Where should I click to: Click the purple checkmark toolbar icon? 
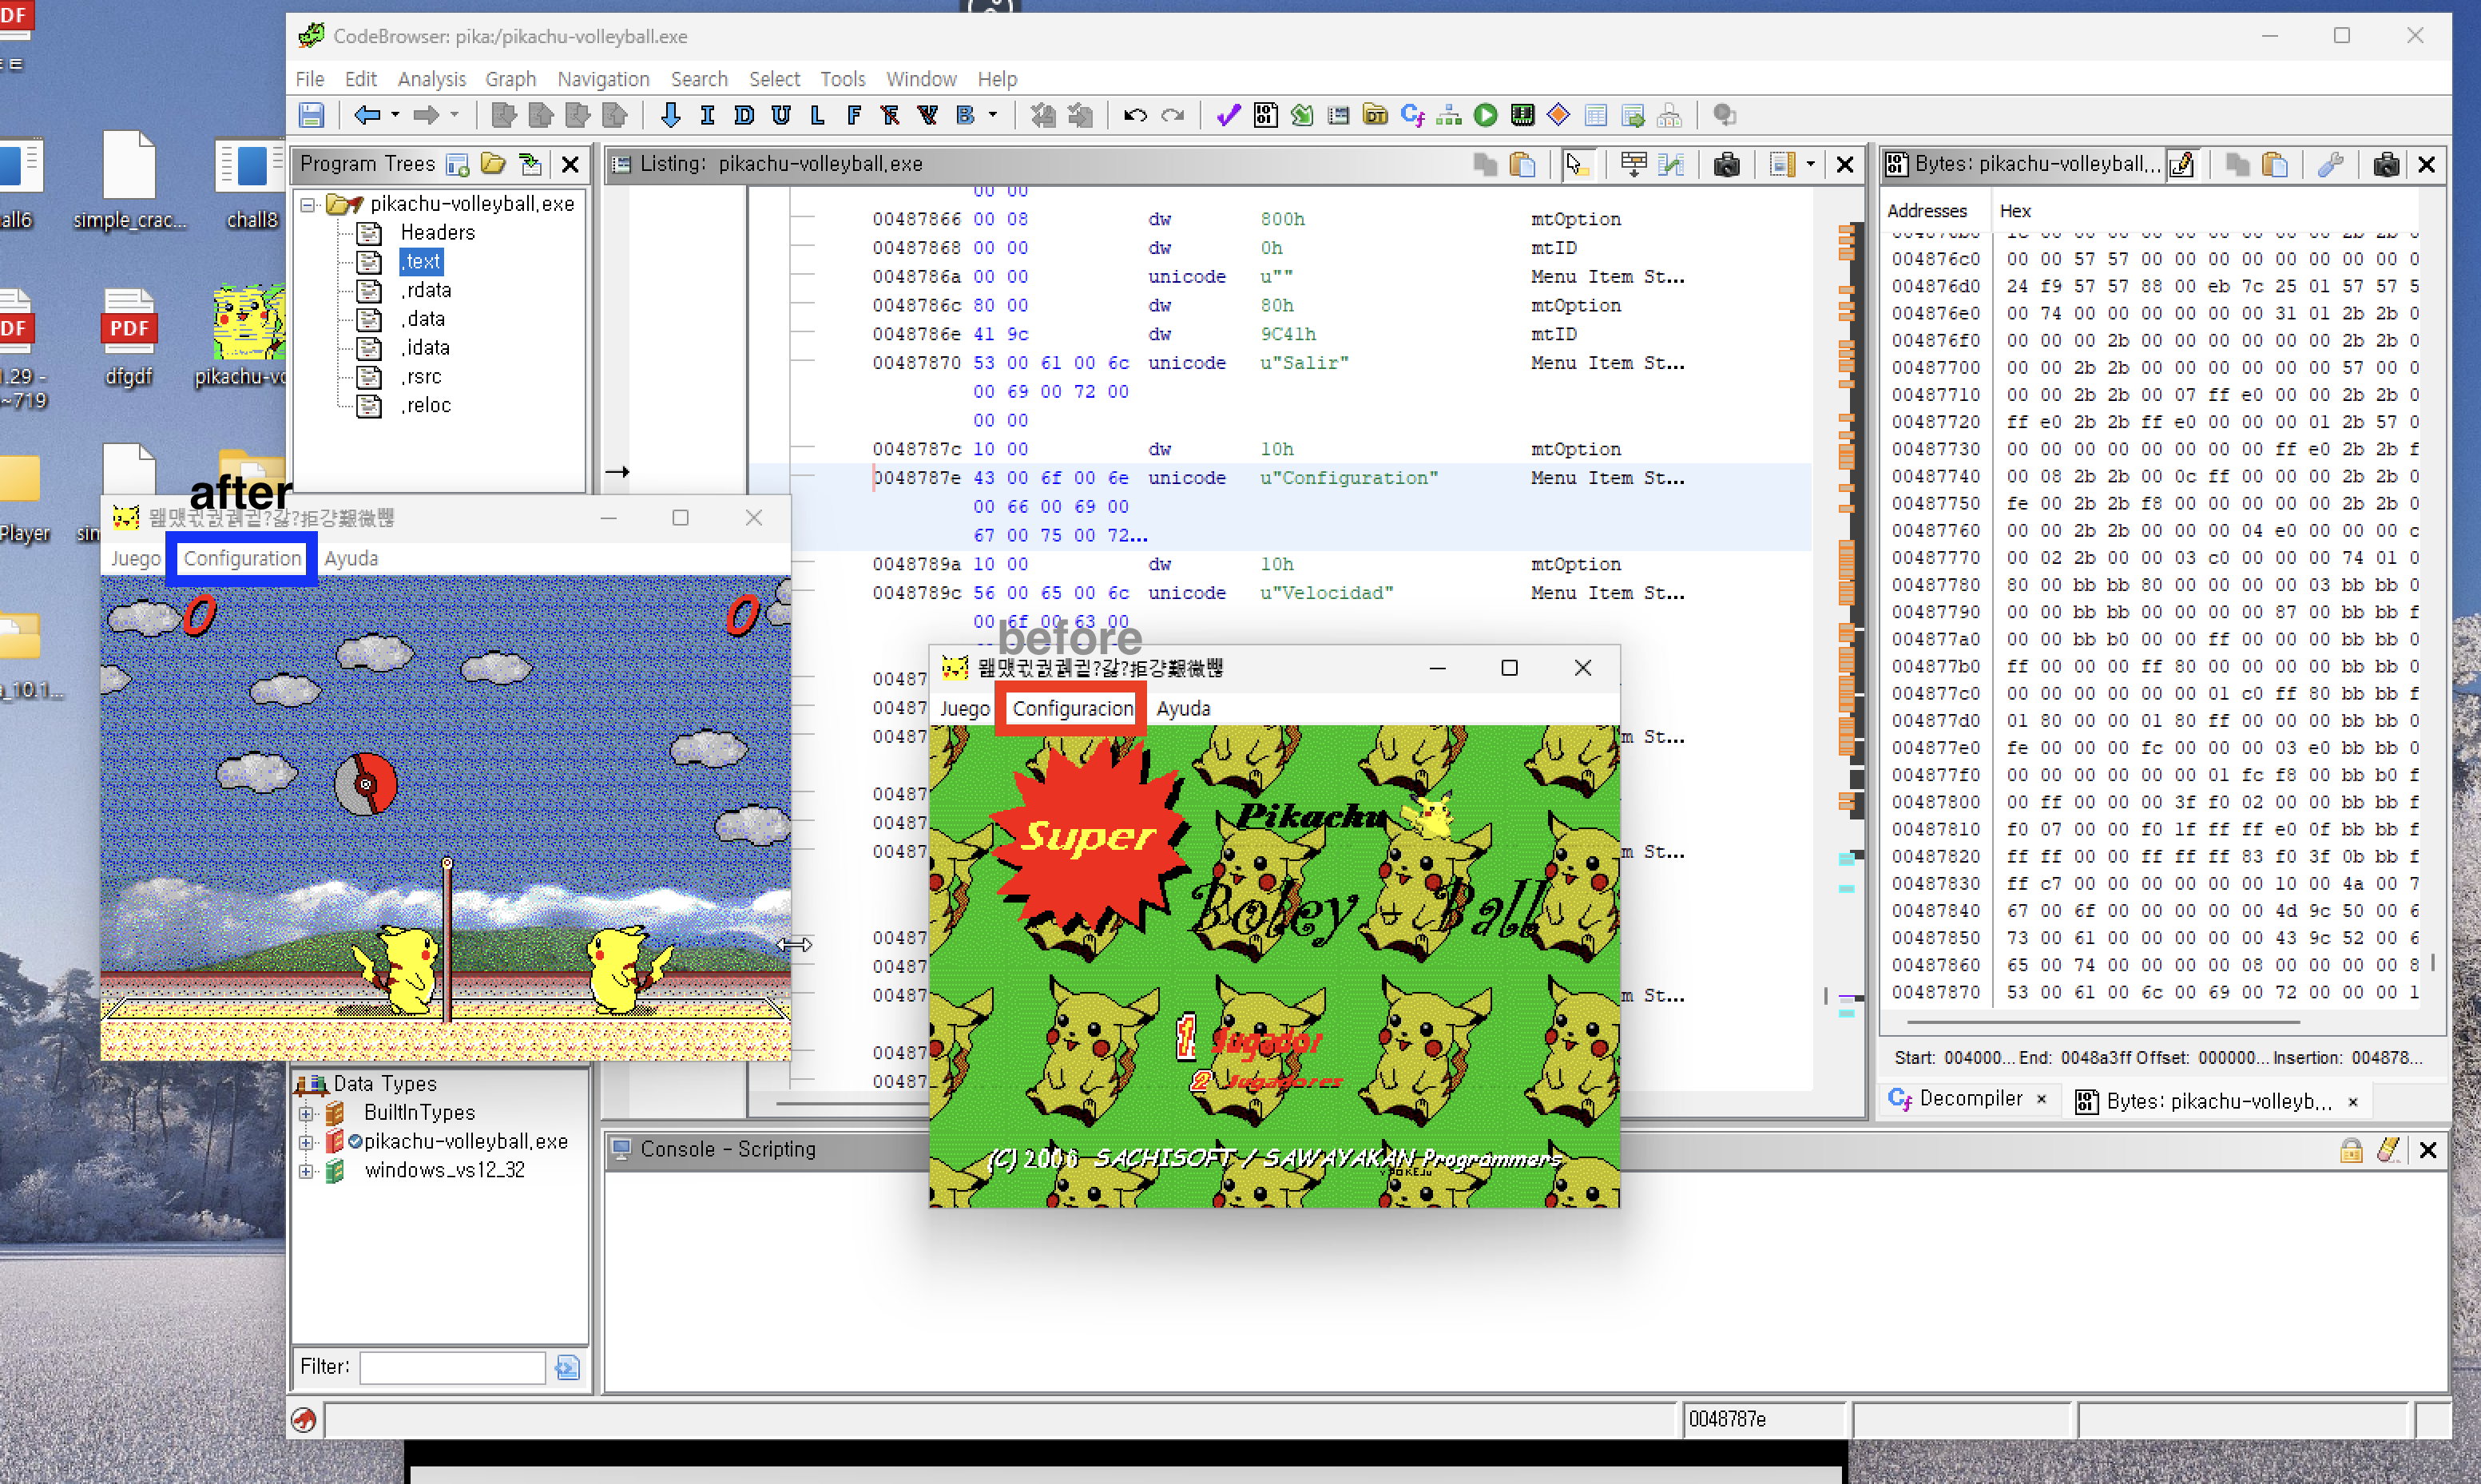click(x=1228, y=116)
